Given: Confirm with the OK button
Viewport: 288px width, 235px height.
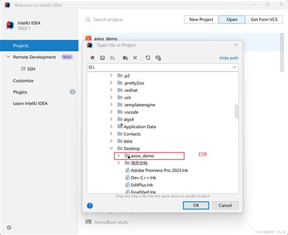Looking at the screenshot, I should point(196,205).
